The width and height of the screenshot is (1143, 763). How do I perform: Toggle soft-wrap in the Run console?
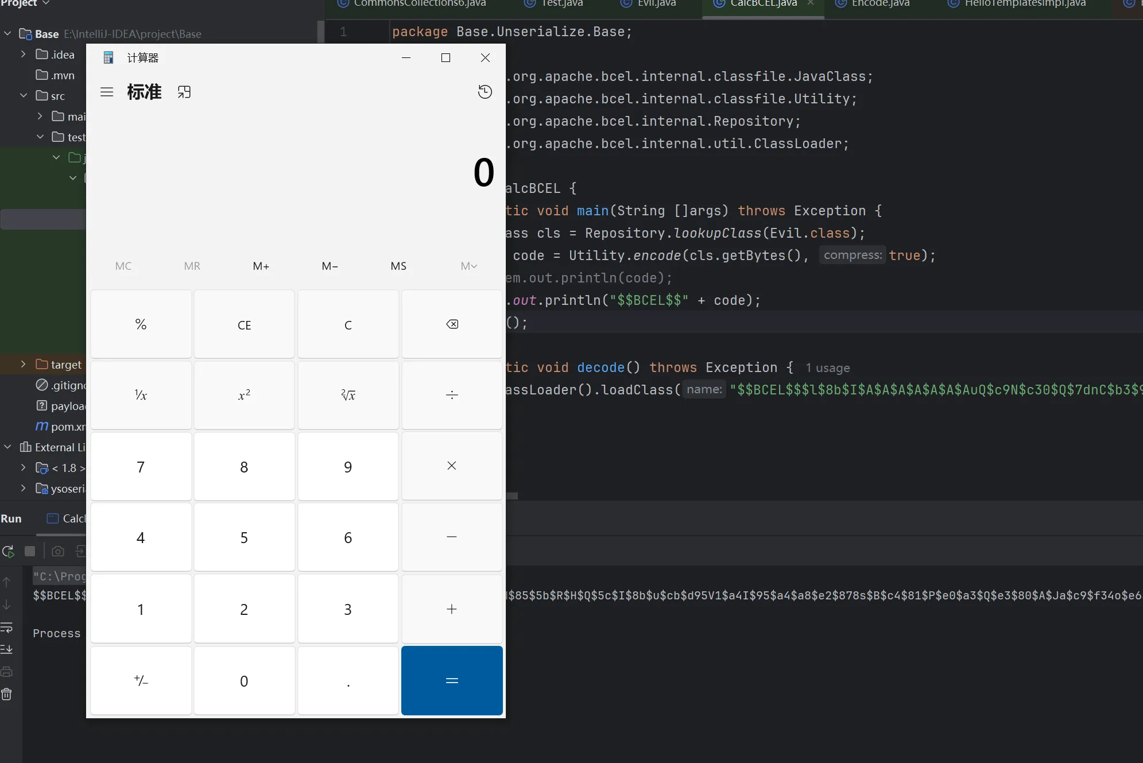point(7,627)
